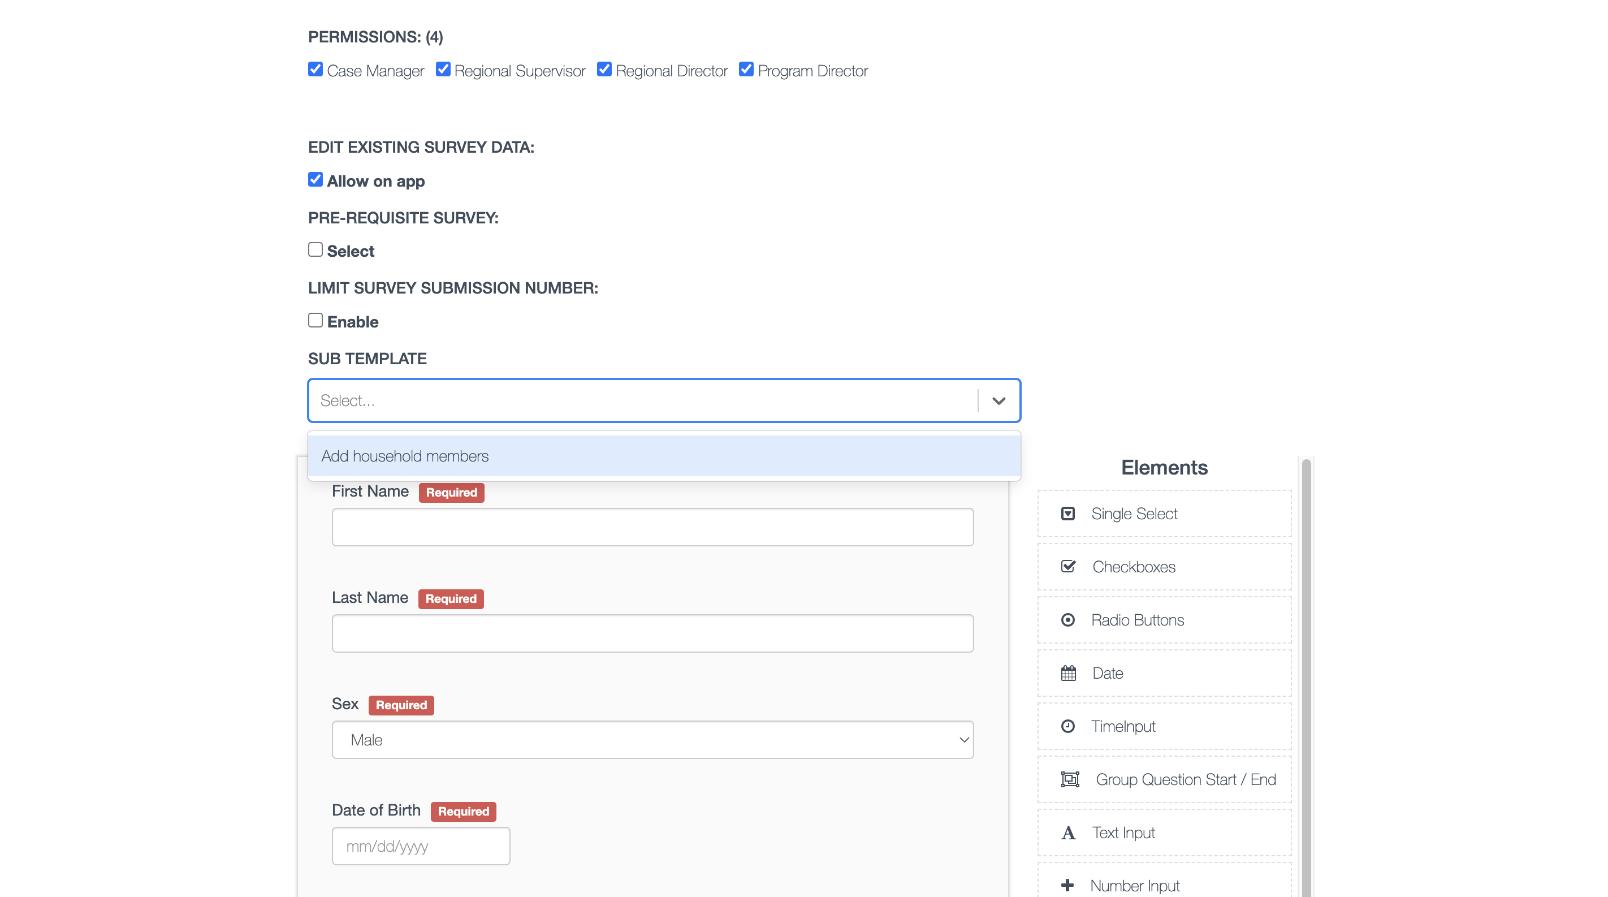This screenshot has height=897, width=1608.
Task: Click the Single Select element icon
Action: [x=1067, y=514]
